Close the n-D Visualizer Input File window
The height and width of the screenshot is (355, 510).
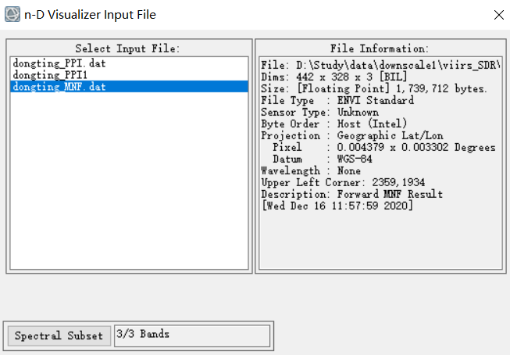498,15
